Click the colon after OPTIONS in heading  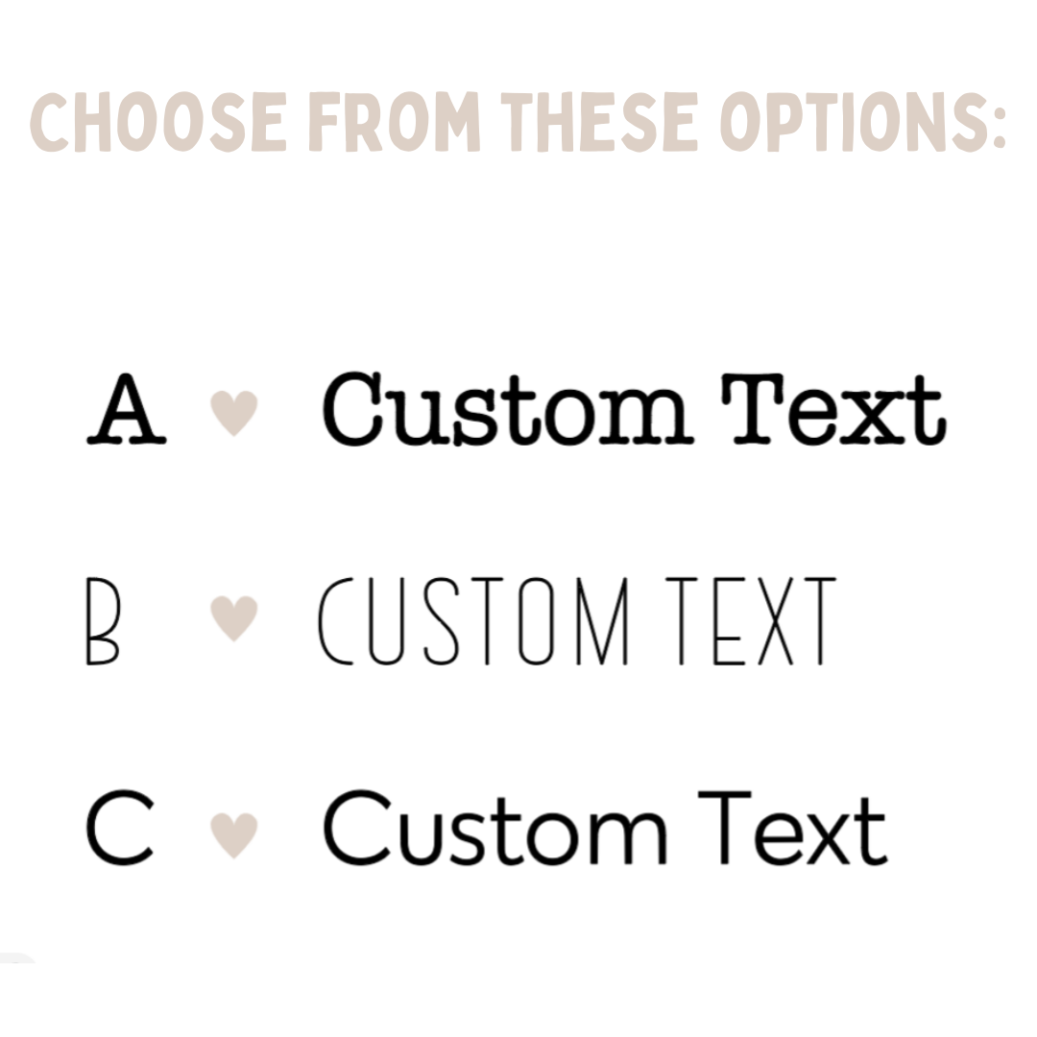(998, 127)
